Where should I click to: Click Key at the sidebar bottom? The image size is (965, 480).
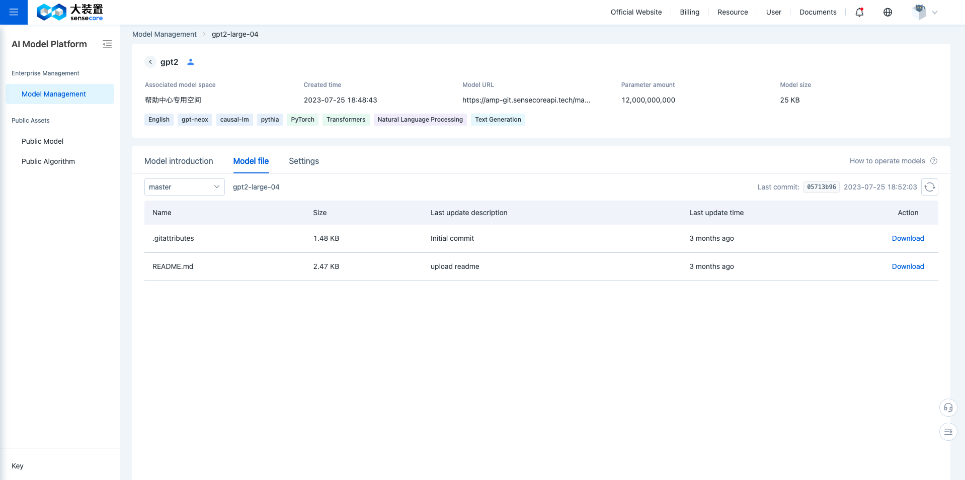click(18, 466)
